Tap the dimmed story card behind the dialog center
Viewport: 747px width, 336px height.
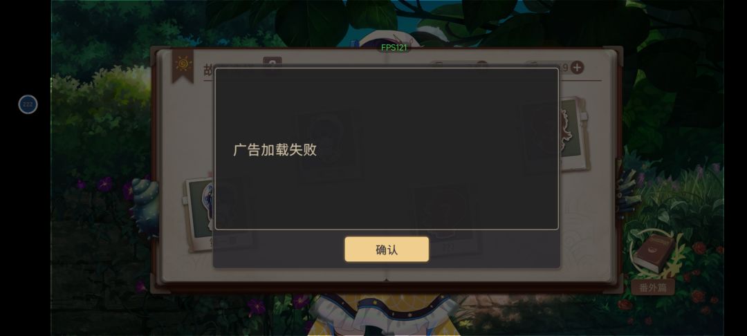[329, 142]
